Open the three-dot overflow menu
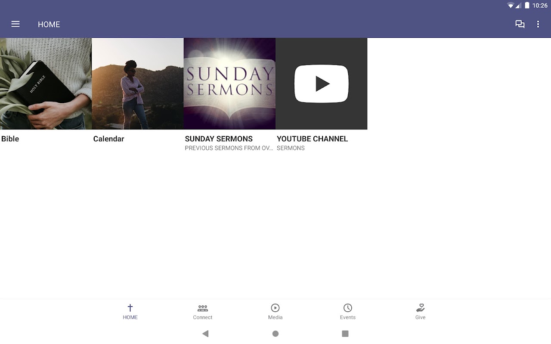 tap(538, 24)
